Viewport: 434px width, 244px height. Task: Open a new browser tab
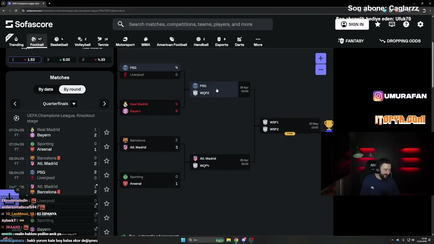49,3
